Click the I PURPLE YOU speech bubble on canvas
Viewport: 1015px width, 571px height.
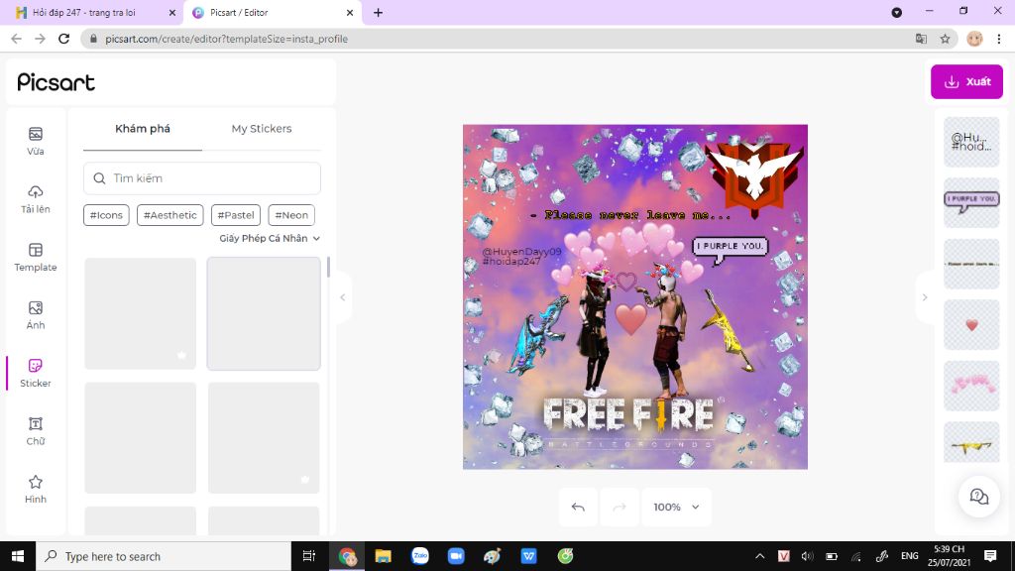pyautogui.click(x=730, y=249)
